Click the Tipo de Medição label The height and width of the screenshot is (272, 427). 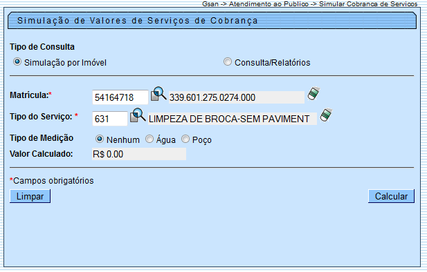click(x=42, y=138)
